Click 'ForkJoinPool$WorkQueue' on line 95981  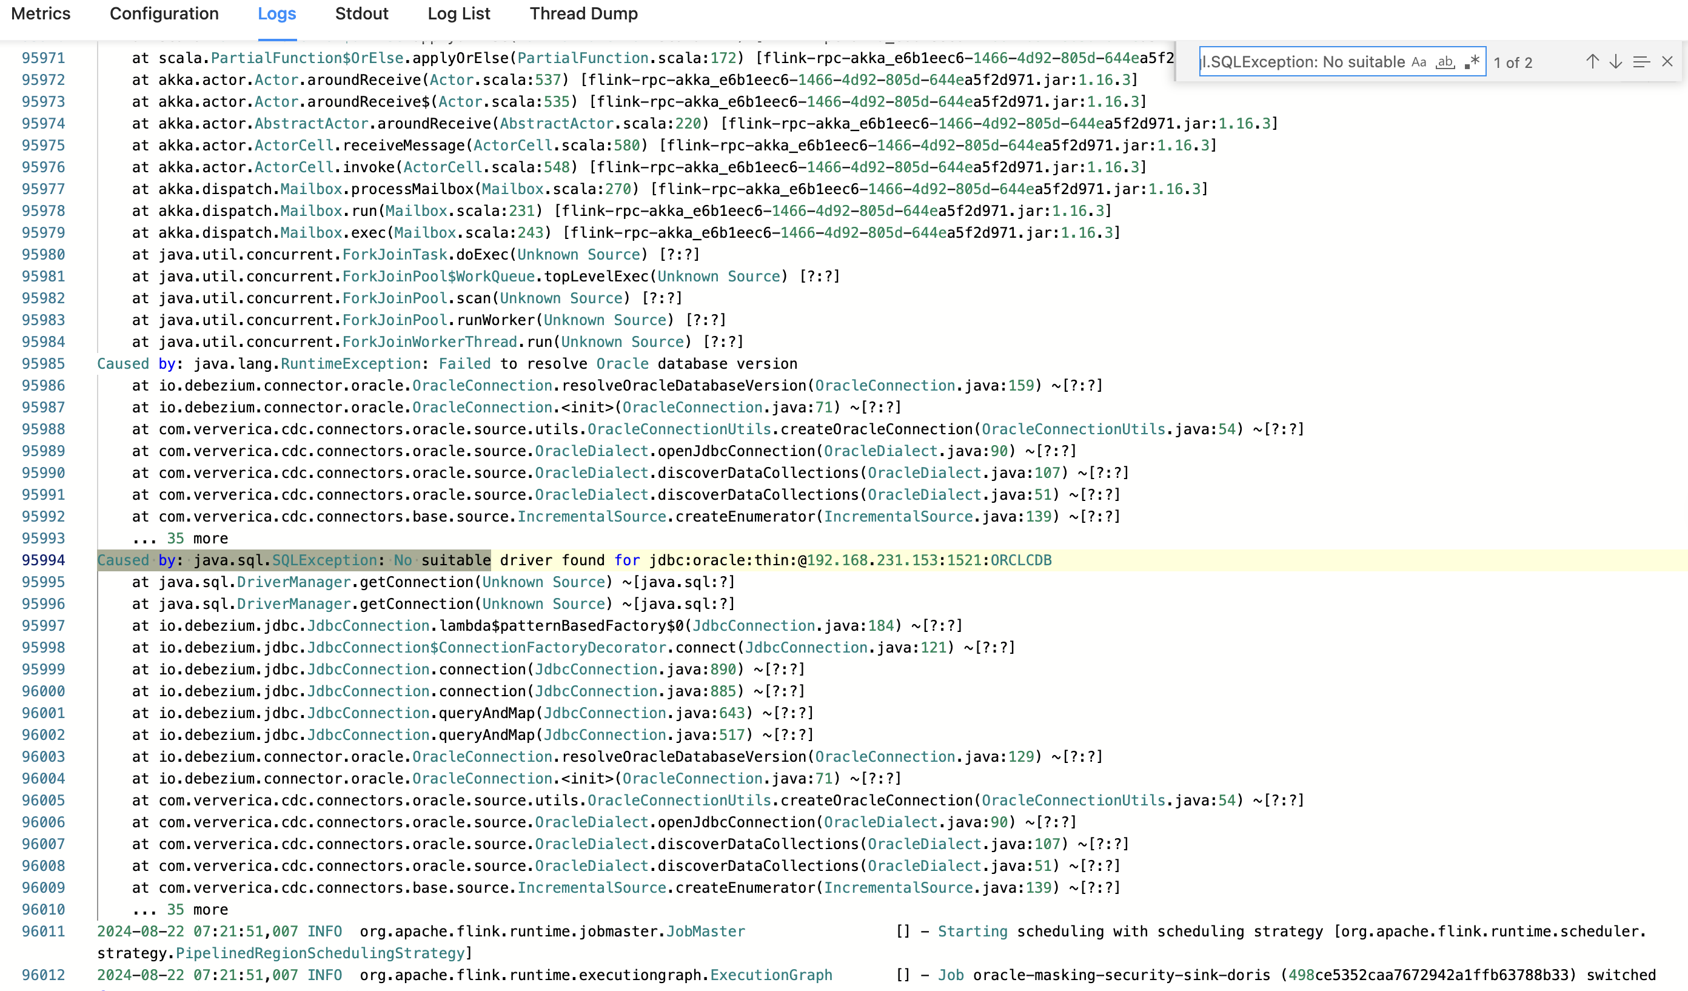coord(438,276)
